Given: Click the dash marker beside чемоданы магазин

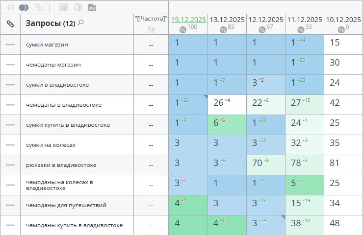Looking at the screenshot, I should (10, 65).
